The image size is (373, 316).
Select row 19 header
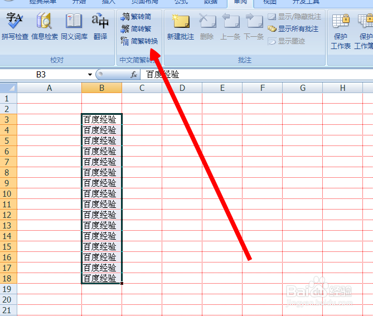point(8,289)
